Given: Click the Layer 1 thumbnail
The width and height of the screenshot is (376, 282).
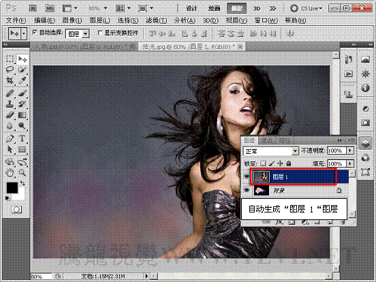Looking at the screenshot, I should pyautogui.click(x=262, y=176).
